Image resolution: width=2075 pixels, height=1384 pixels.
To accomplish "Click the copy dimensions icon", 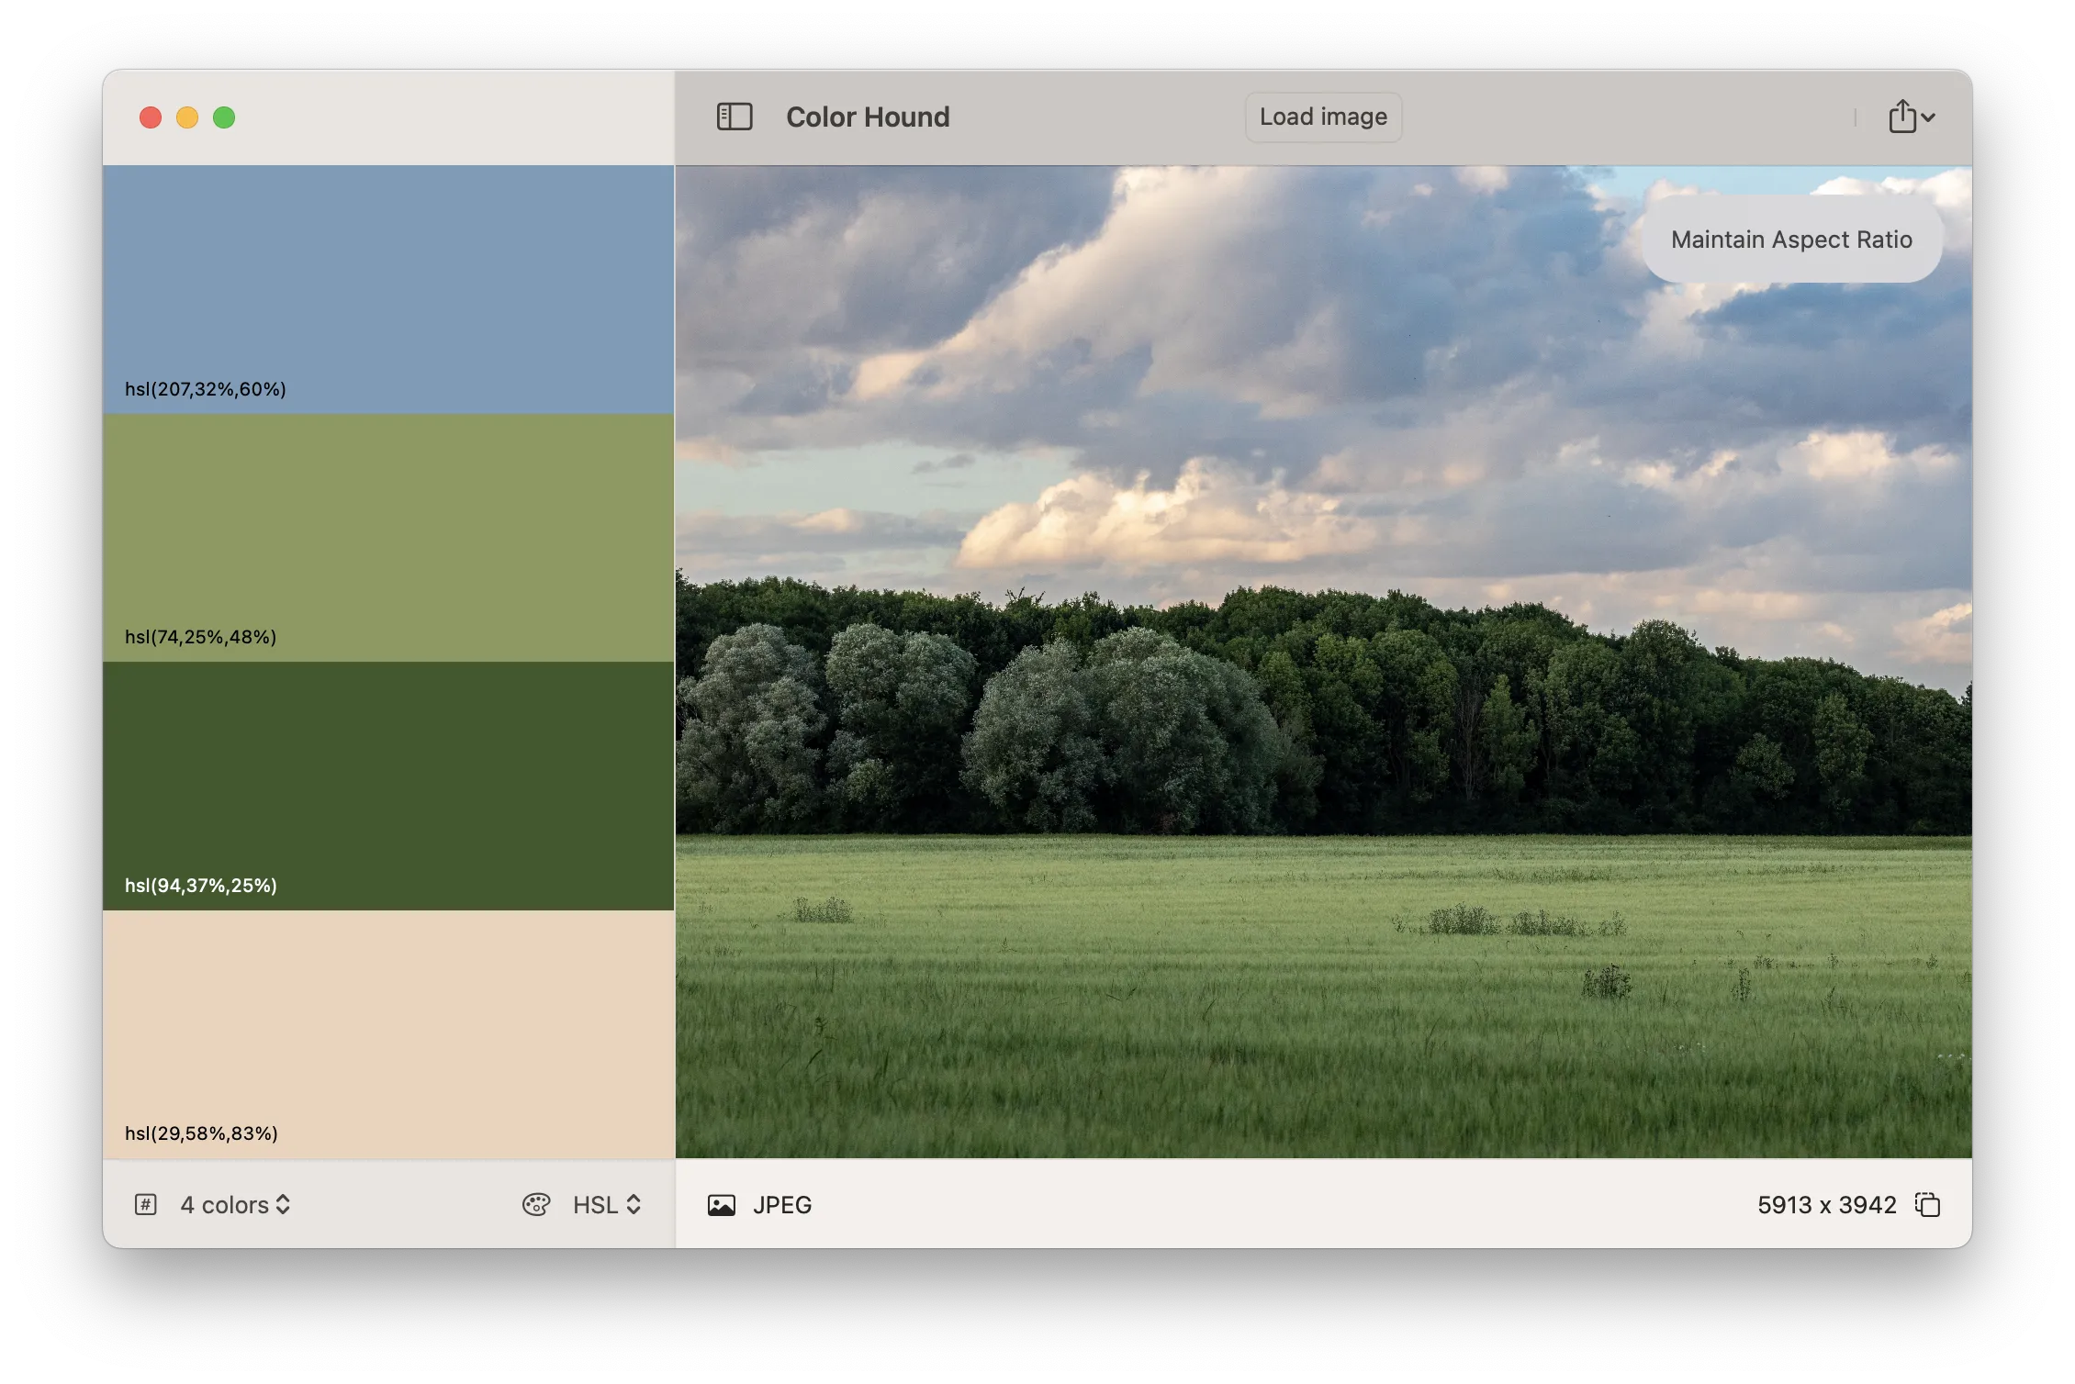I will 1927,1204.
